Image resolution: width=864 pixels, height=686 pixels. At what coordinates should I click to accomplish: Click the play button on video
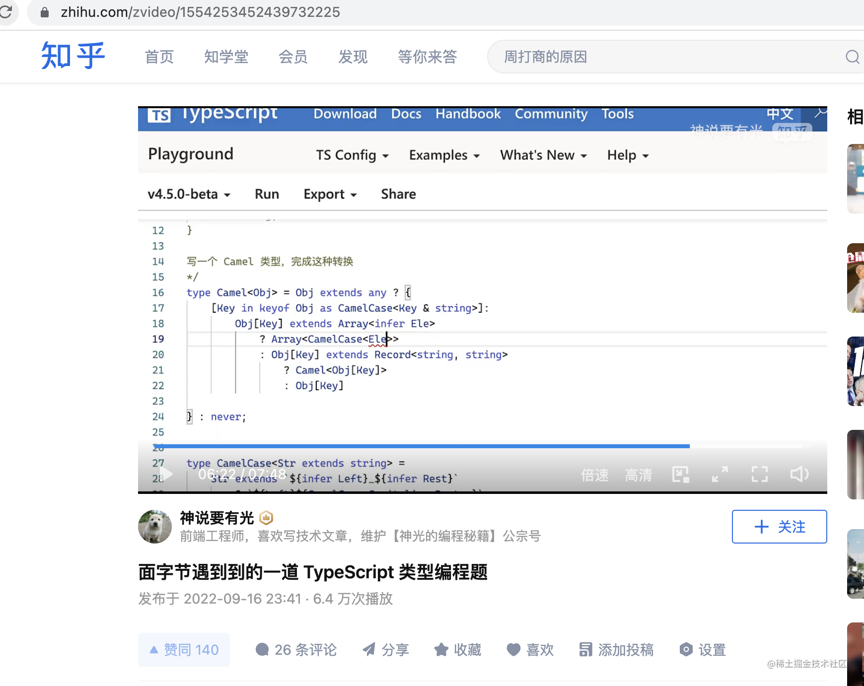coord(166,475)
